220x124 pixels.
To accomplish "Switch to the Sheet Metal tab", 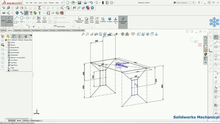I will [x=18, y=30].
